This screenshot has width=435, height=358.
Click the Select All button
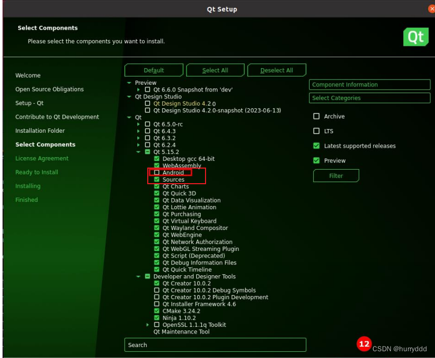pos(215,70)
